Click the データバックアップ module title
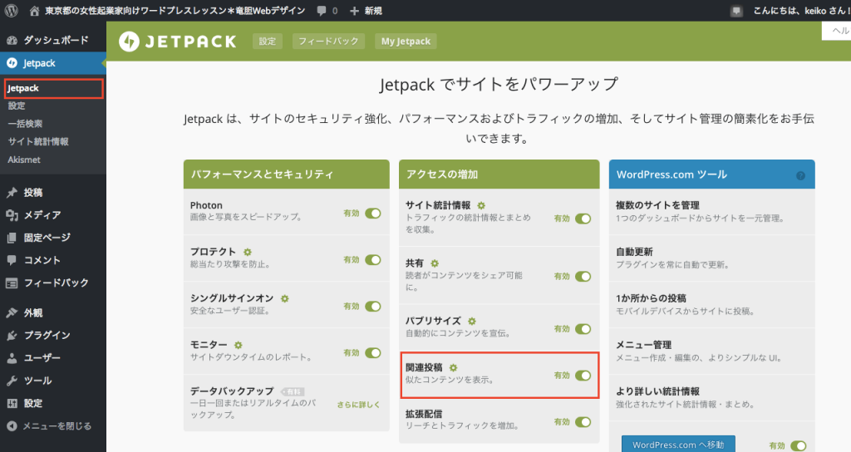This screenshot has width=851, height=452. (x=232, y=391)
